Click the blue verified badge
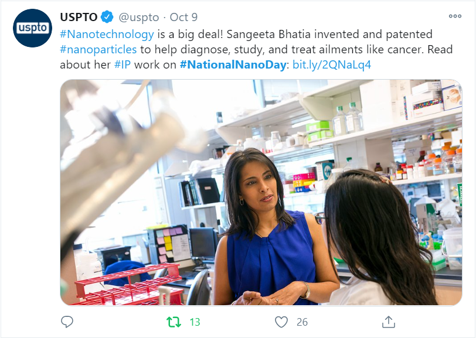 point(107,17)
